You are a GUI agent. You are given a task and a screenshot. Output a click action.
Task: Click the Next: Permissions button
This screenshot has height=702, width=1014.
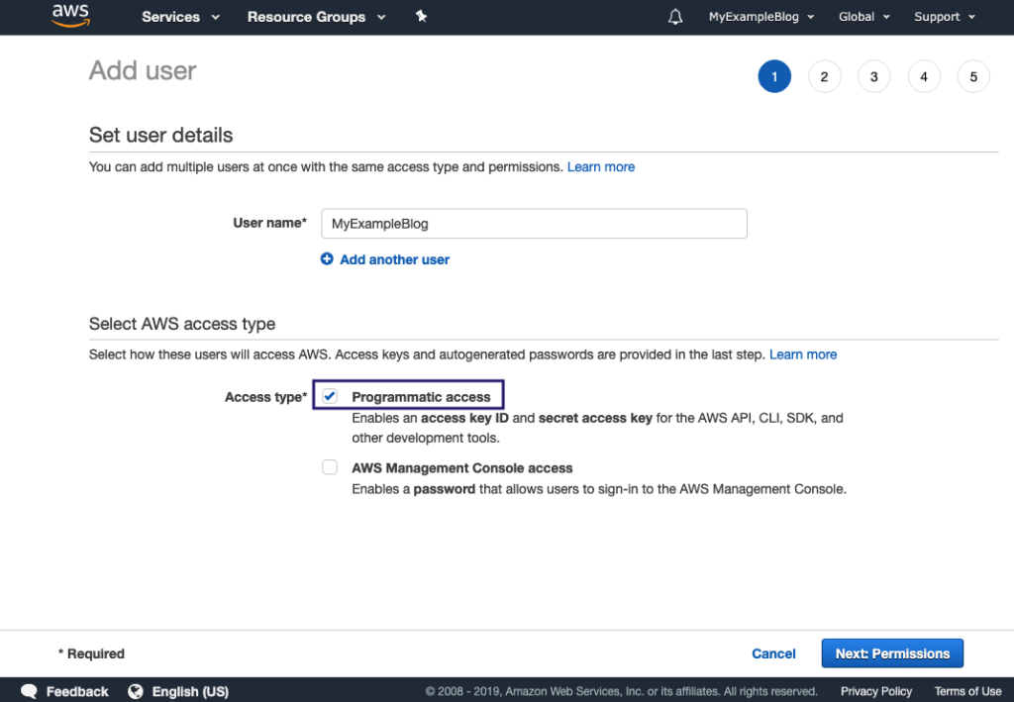click(891, 653)
